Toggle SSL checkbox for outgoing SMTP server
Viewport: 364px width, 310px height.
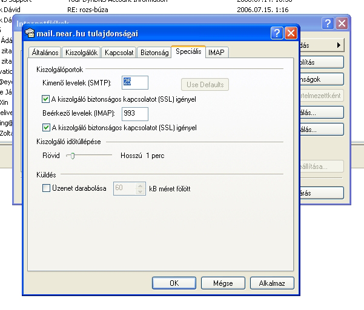[x=46, y=99]
